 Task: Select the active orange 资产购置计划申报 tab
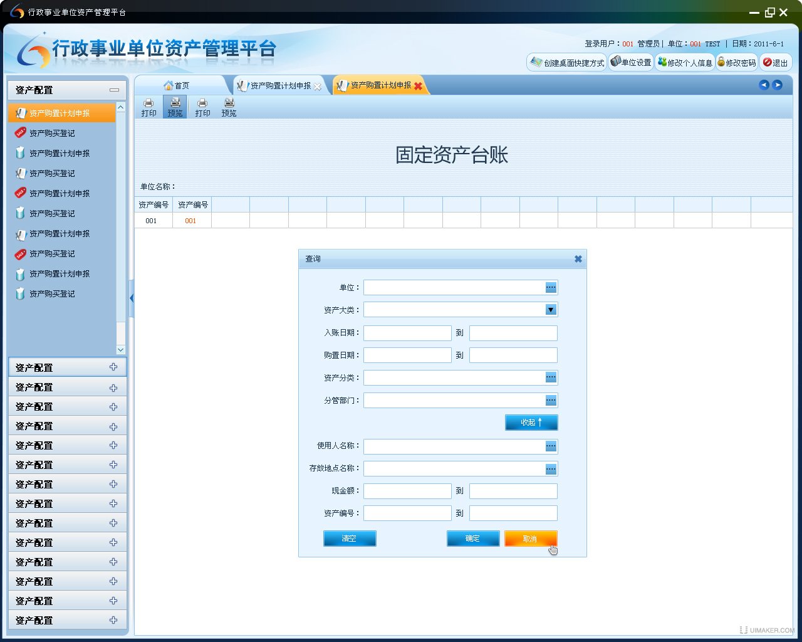380,85
